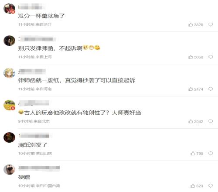Open the avatar beside 厕纸别发了

[9, 137]
